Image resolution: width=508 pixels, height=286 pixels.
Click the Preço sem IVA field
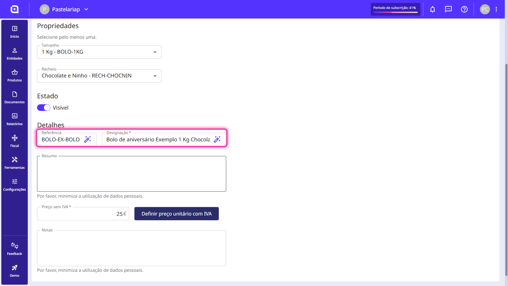pos(83,214)
